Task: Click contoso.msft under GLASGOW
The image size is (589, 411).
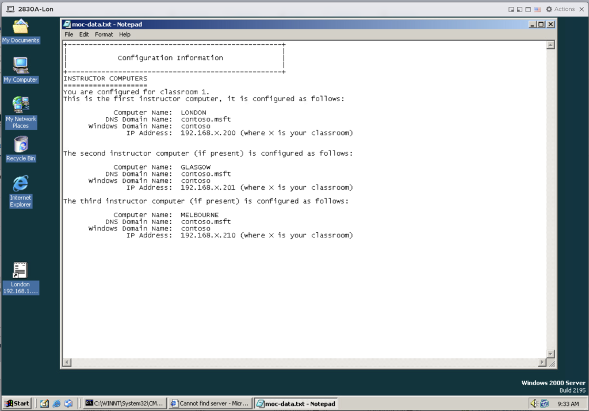Action: (x=206, y=174)
